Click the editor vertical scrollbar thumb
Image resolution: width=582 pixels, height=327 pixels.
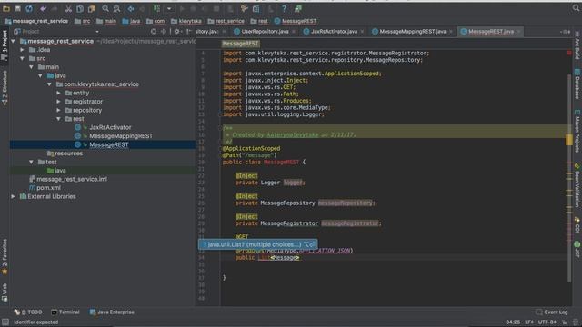tap(569, 178)
